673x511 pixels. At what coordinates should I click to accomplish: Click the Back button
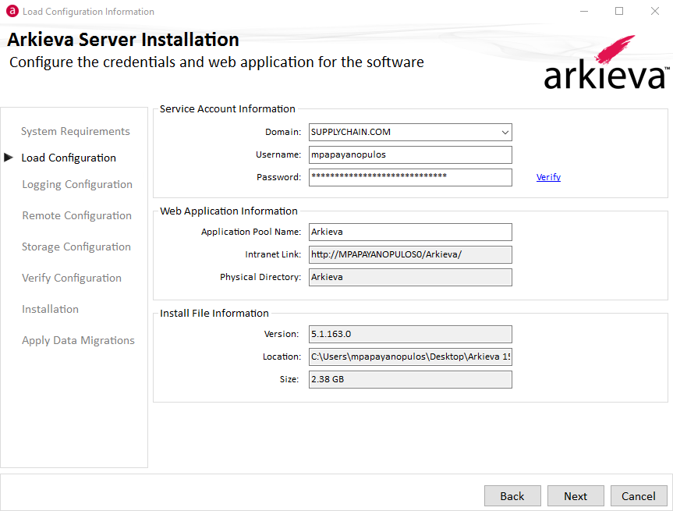point(512,496)
